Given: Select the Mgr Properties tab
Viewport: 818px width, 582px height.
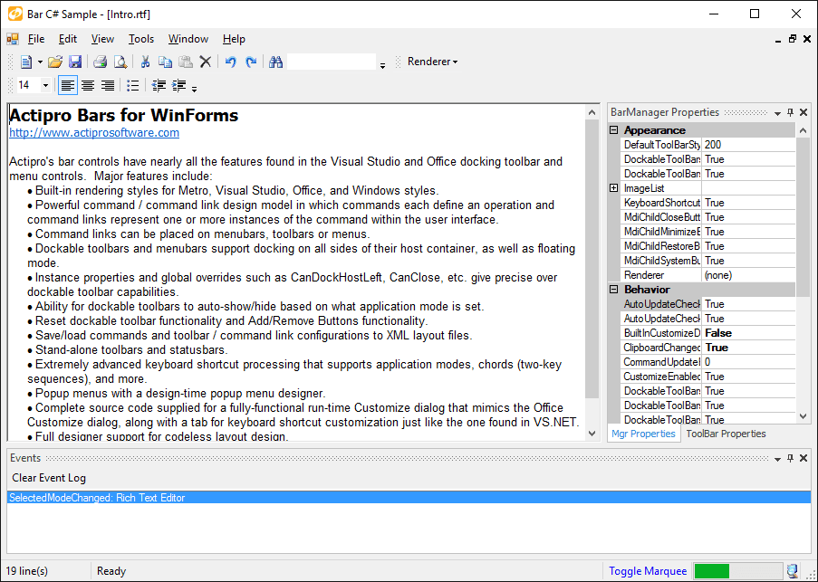Looking at the screenshot, I should pyautogui.click(x=643, y=434).
